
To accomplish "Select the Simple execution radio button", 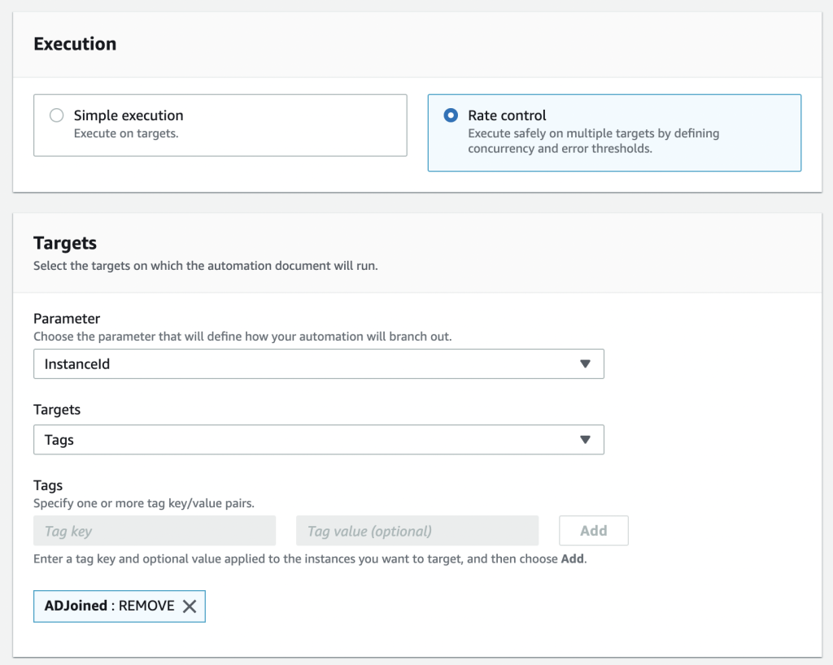I will [x=56, y=115].
